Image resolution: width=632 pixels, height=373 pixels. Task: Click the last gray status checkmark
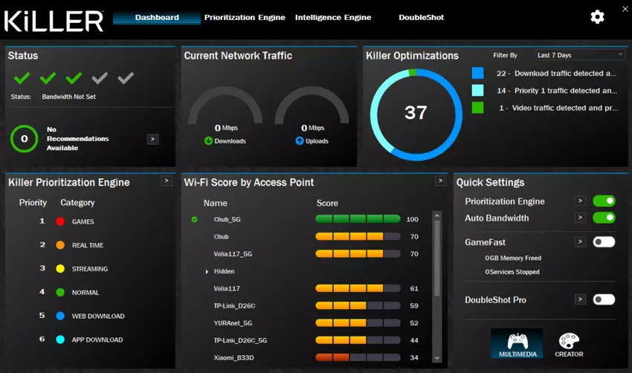(x=126, y=78)
